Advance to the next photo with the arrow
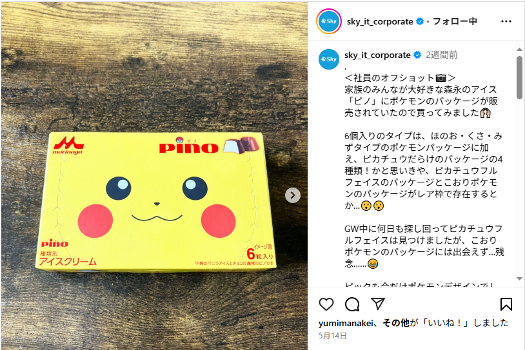This screenshot has height=350, width=525. [x=293, y=195]
